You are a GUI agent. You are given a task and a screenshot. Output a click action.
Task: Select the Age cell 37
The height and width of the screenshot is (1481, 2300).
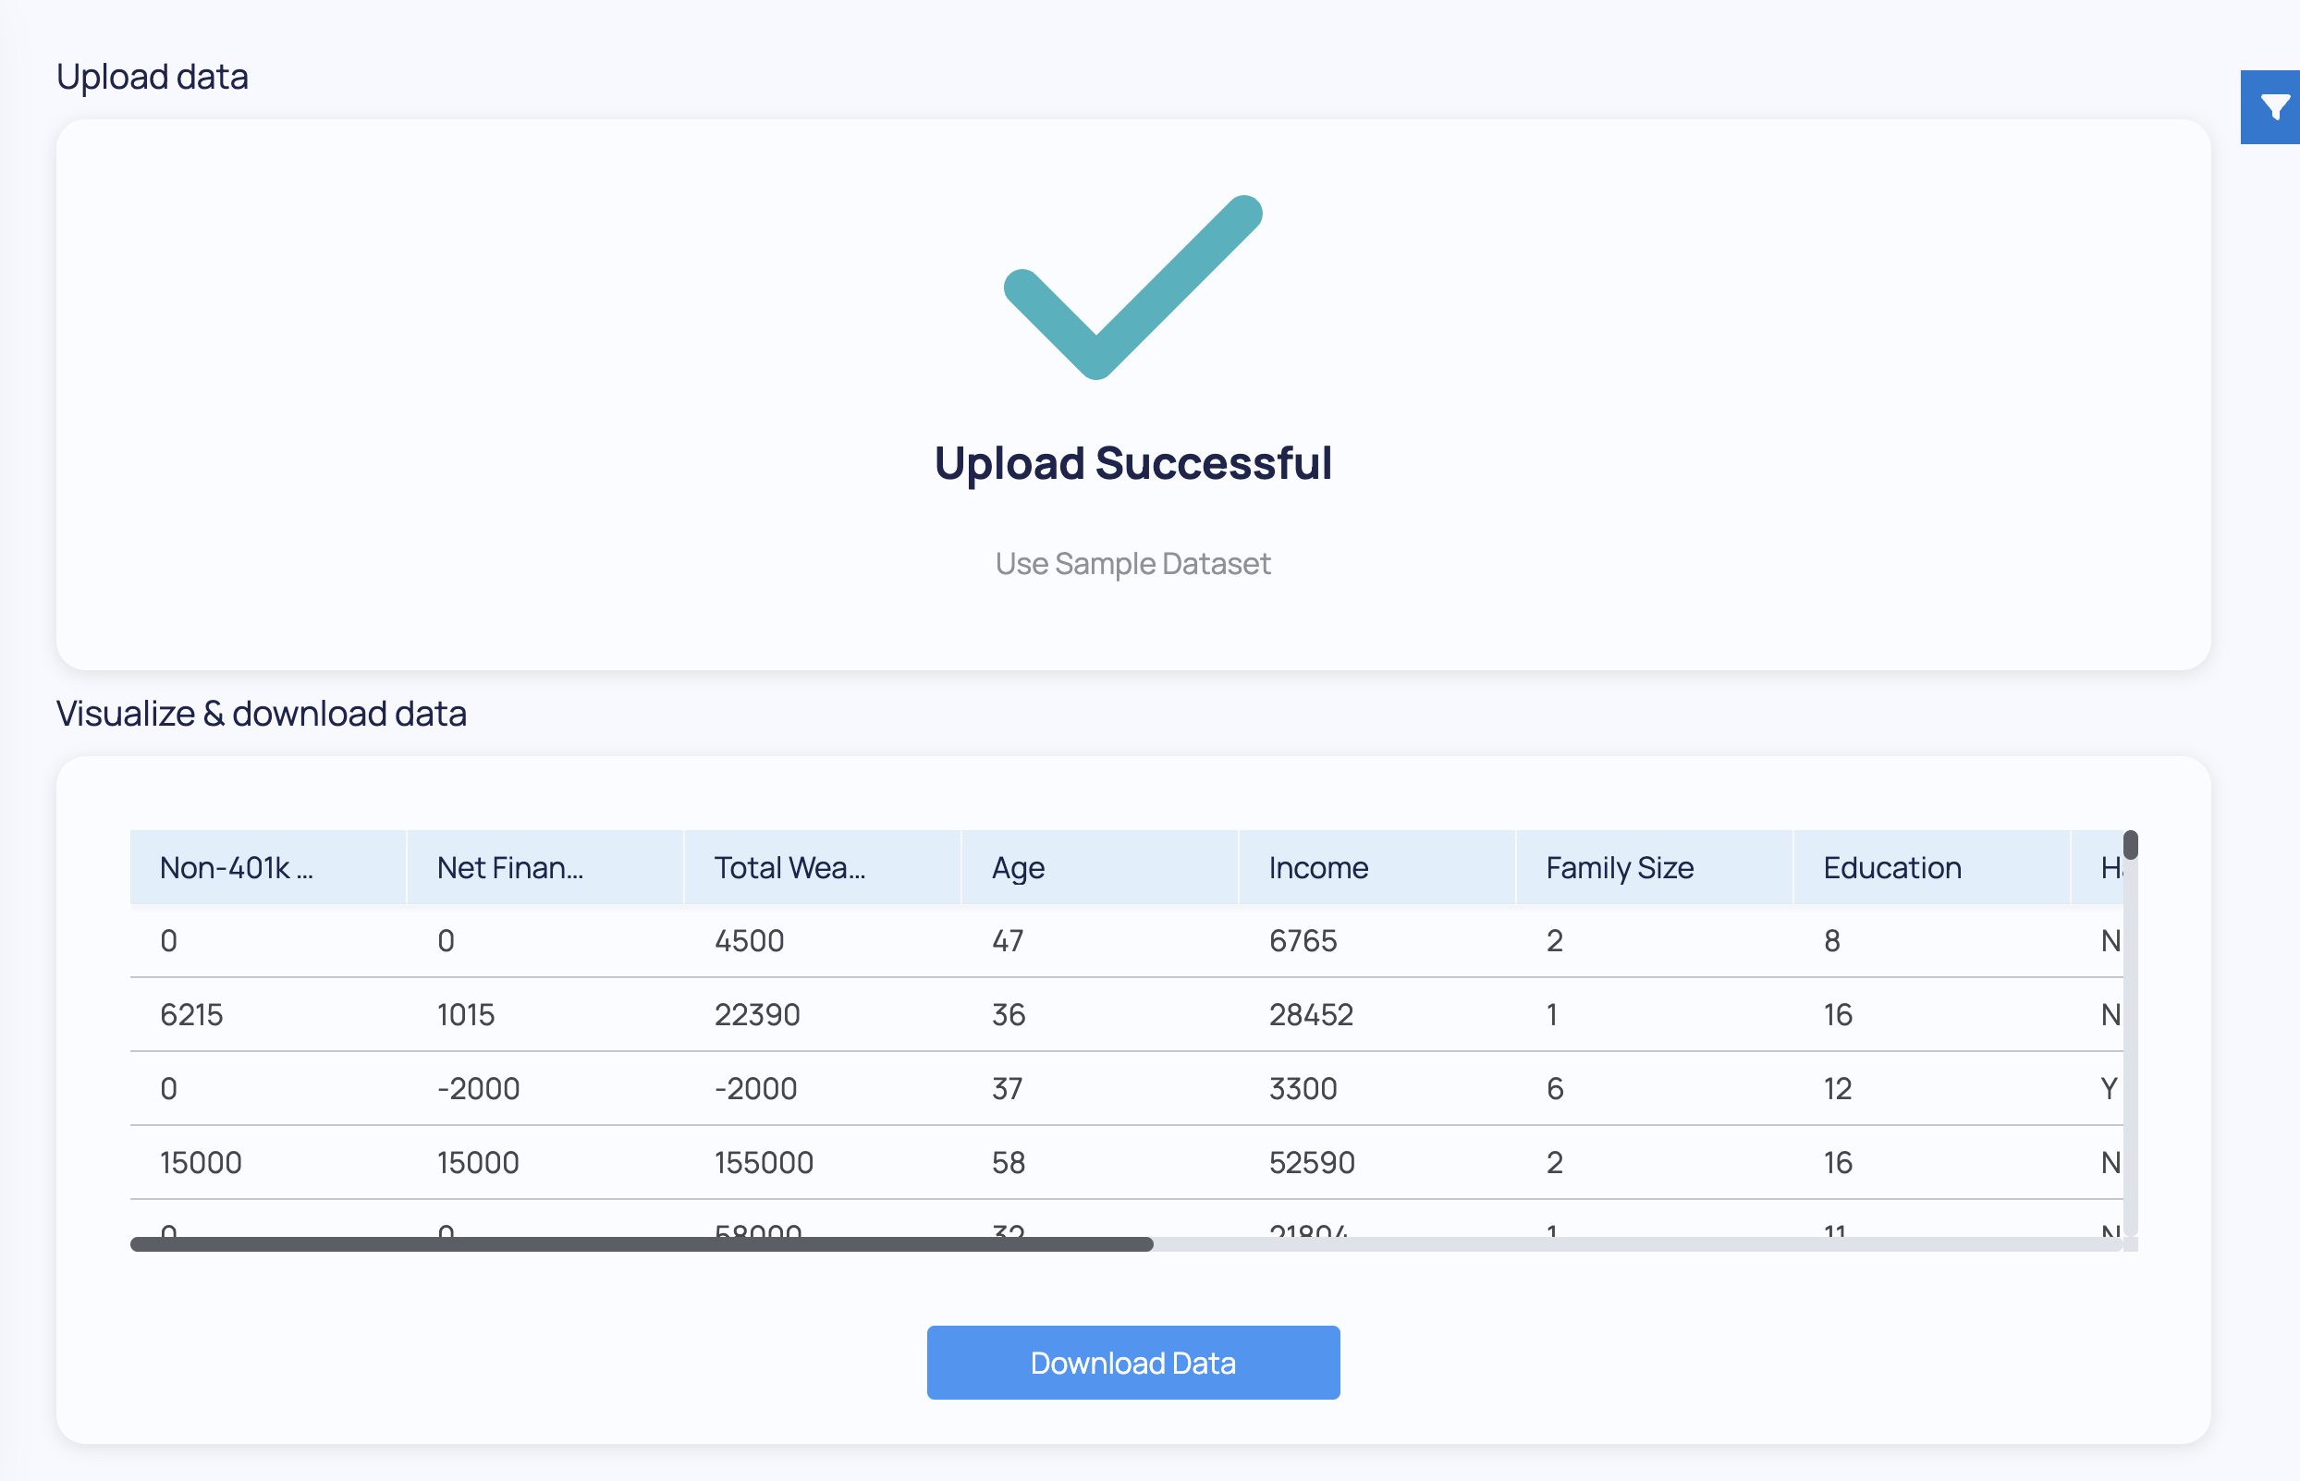1100,1089
